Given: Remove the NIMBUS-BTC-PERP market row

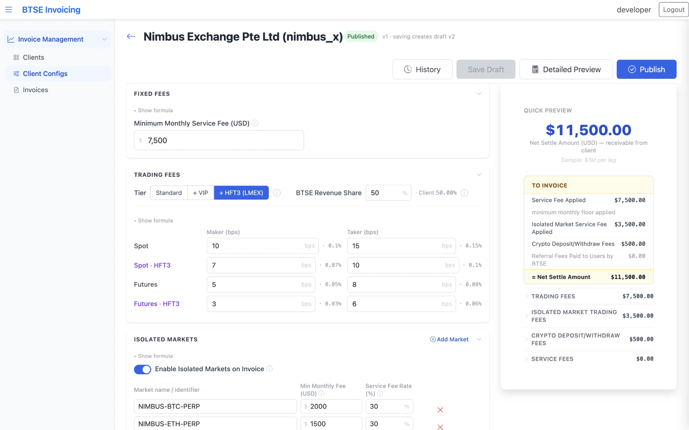Looking at the screenshot, I should pyautogui.click(x=440, y=410).
